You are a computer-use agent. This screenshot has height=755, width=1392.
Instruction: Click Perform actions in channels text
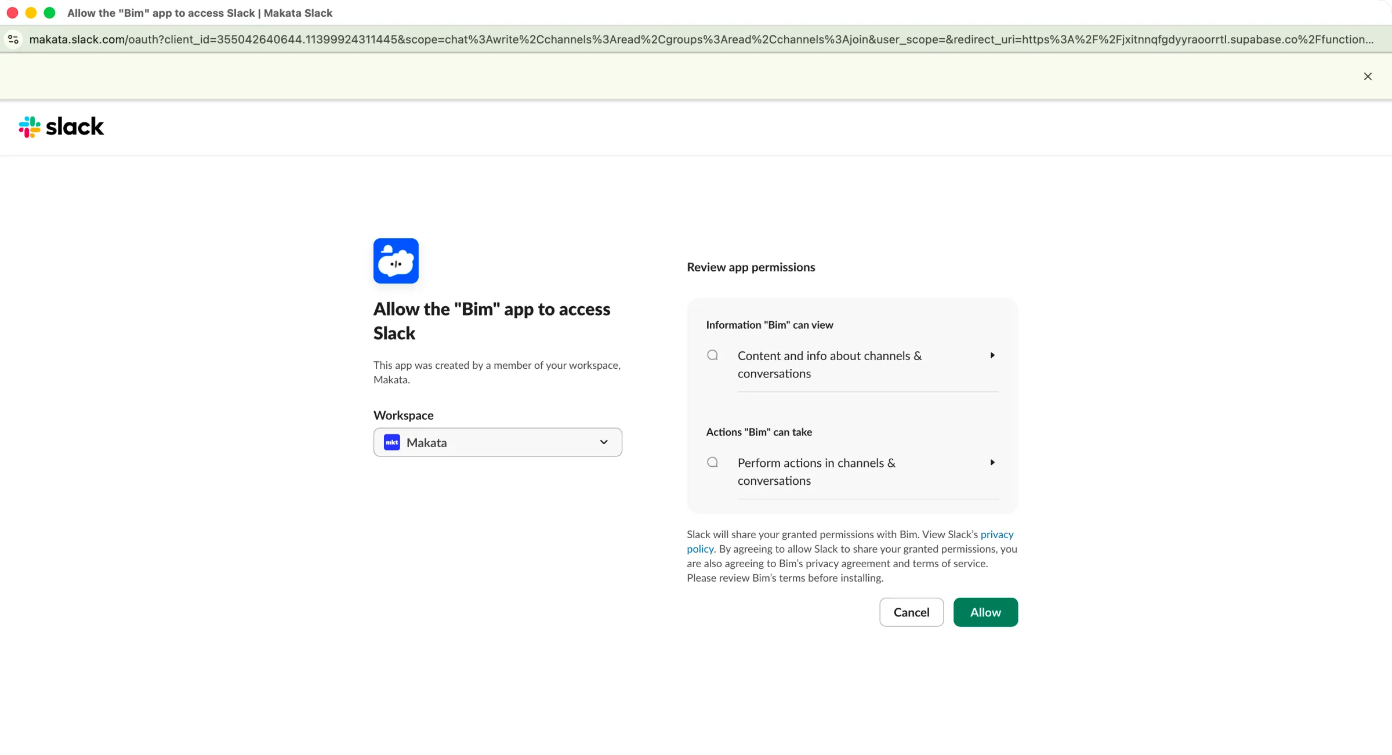(x=817, y=472)
